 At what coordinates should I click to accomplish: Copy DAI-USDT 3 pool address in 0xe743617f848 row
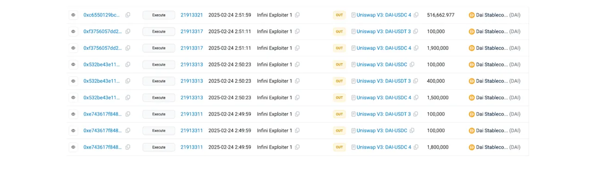pos(416,114)
